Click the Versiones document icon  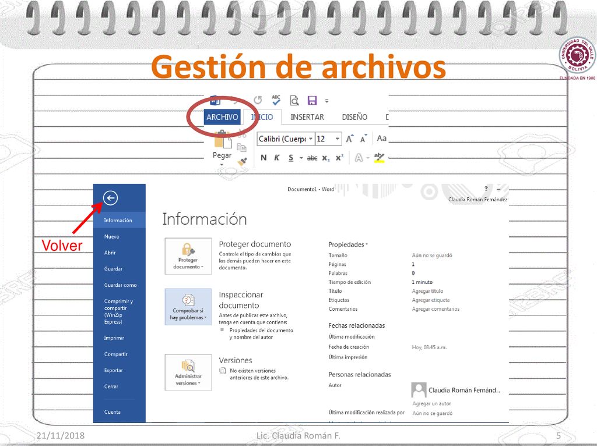tap(223, 371)
